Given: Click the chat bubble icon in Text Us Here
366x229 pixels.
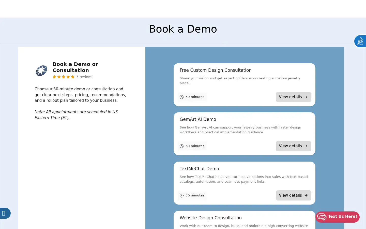Looking at the screenshot, I should [322, 217].
